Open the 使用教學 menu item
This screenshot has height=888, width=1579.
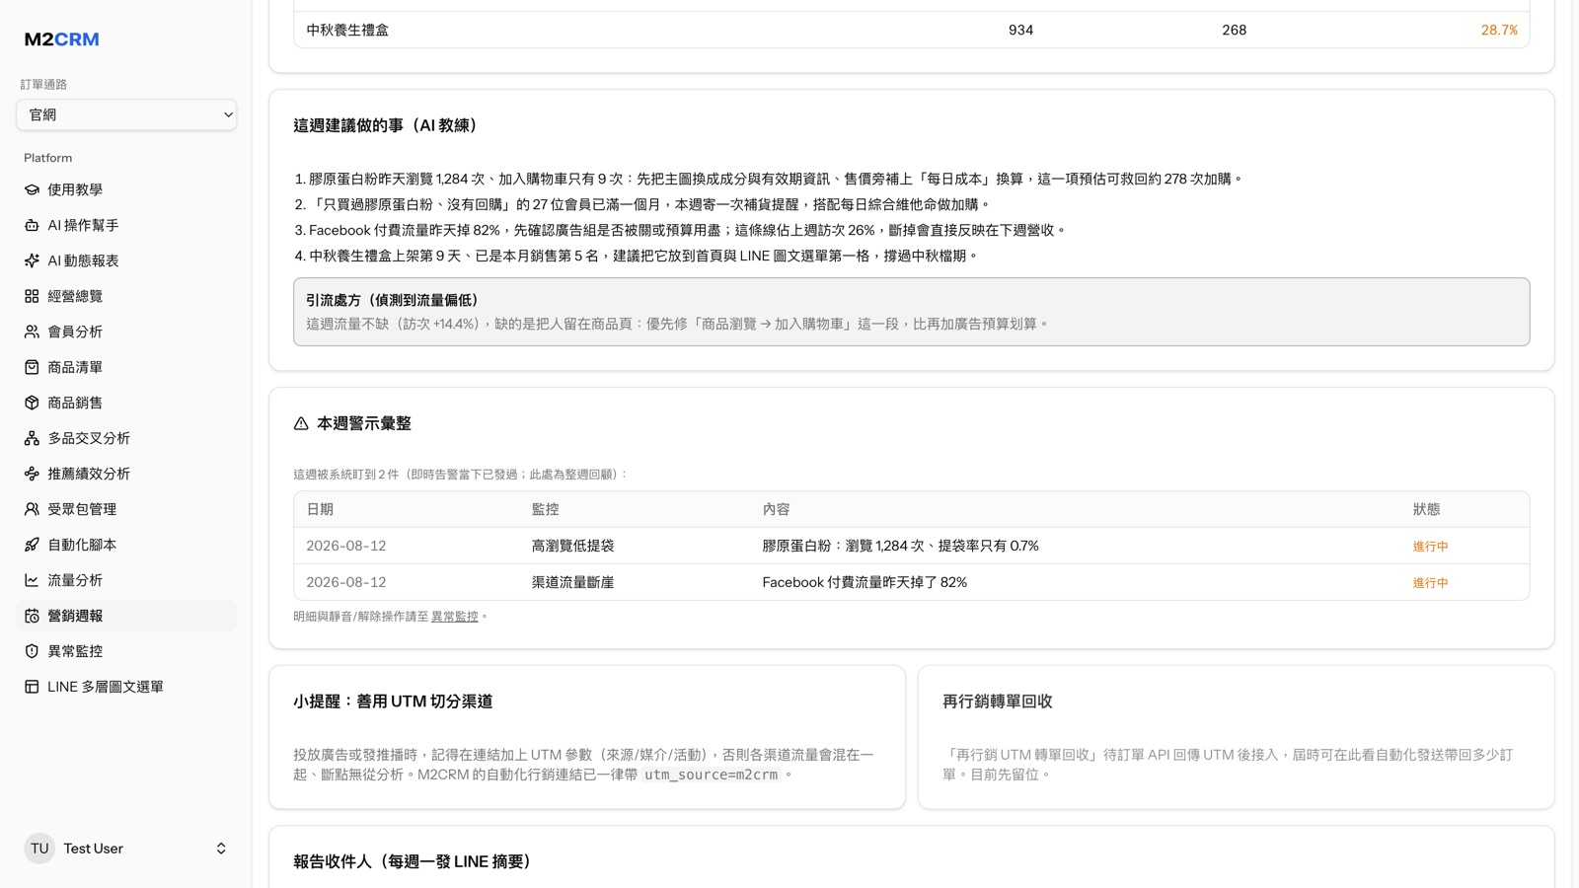pos(126,189)
